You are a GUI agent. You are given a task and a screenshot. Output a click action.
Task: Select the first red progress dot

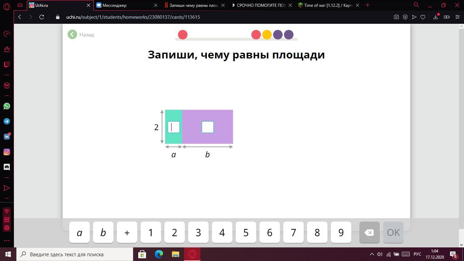[183, 35]
